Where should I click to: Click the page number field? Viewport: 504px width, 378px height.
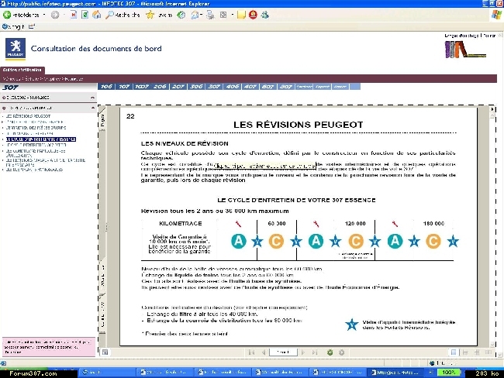pyautogui.click(x=283, y=352)
